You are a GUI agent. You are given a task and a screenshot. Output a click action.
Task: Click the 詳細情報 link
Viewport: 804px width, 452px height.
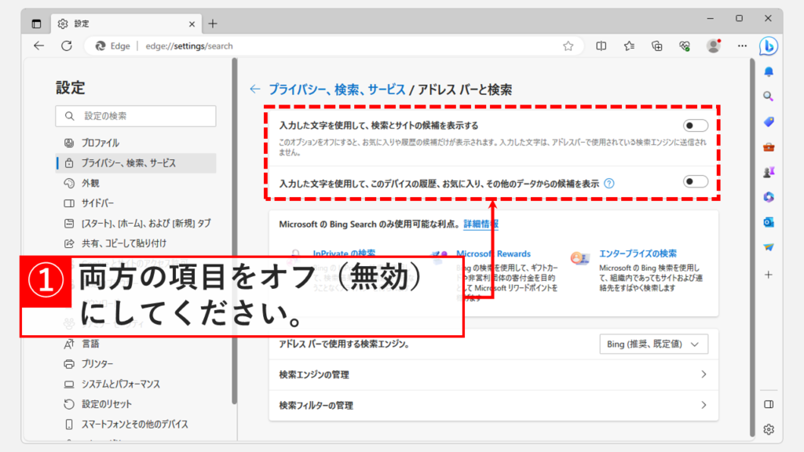click(481, 224)
